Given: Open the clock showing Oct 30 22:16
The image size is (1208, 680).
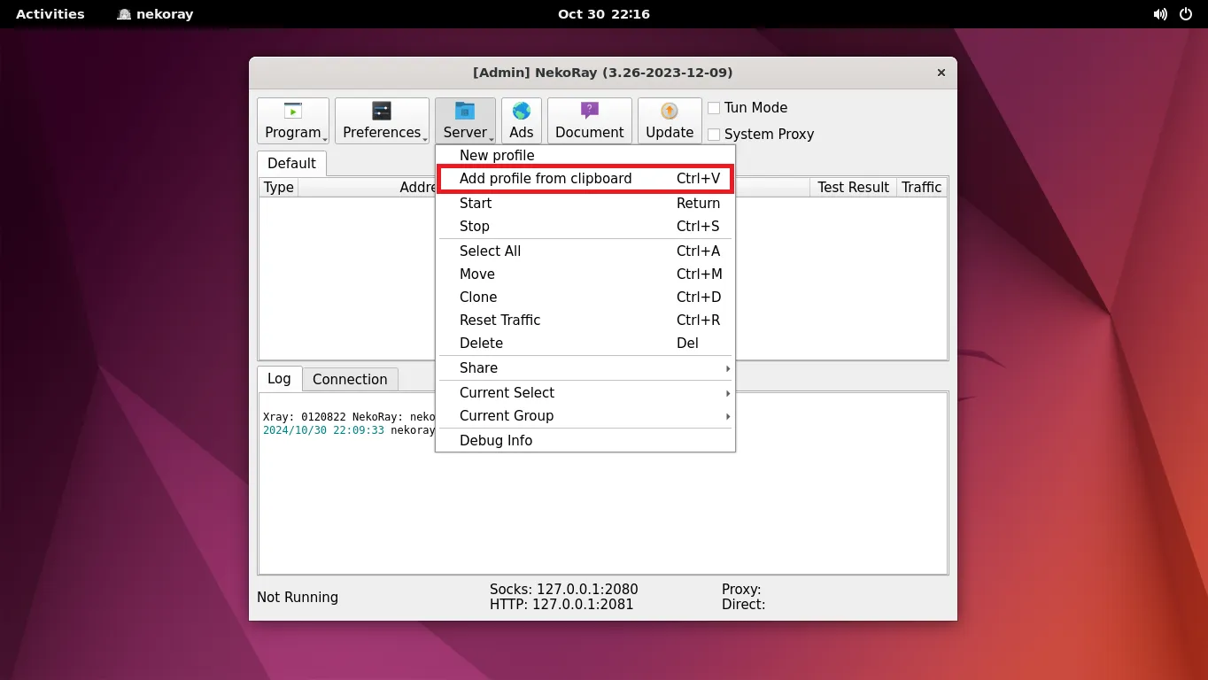Looking at the screenshot, I should [x=604, y=14].
